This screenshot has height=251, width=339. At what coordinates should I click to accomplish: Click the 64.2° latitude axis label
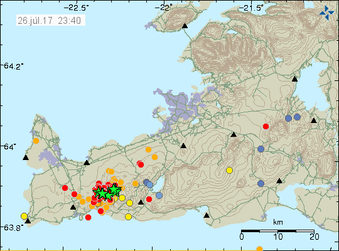(x=13, y=66)
